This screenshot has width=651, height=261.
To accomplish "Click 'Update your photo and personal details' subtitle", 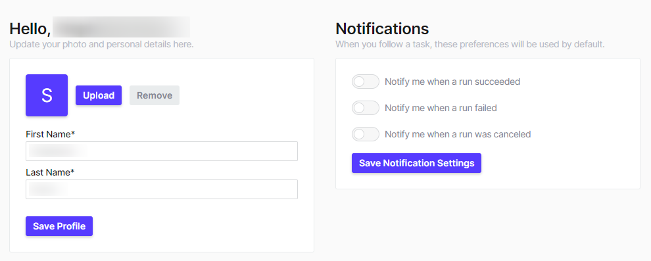I will coord(102,44).
